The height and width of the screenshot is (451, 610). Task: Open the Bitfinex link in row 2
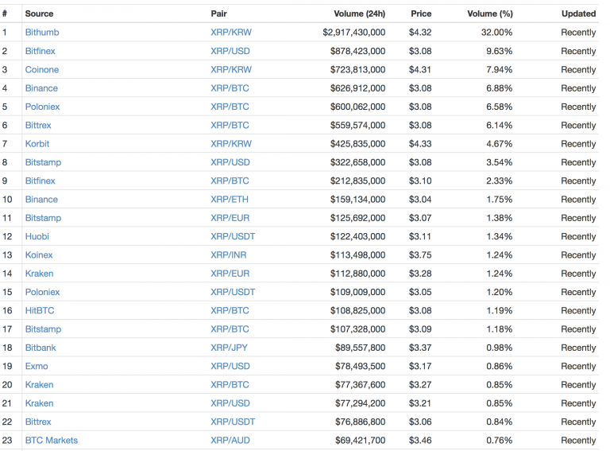click(x=40, y=51)
